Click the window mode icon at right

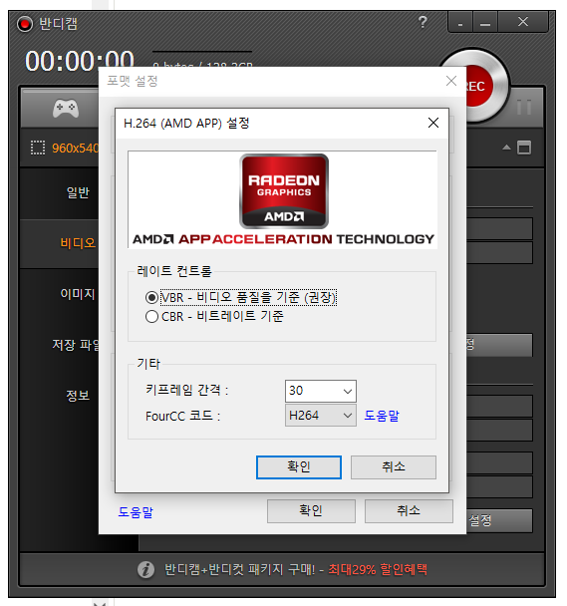[x=524, y=148]
